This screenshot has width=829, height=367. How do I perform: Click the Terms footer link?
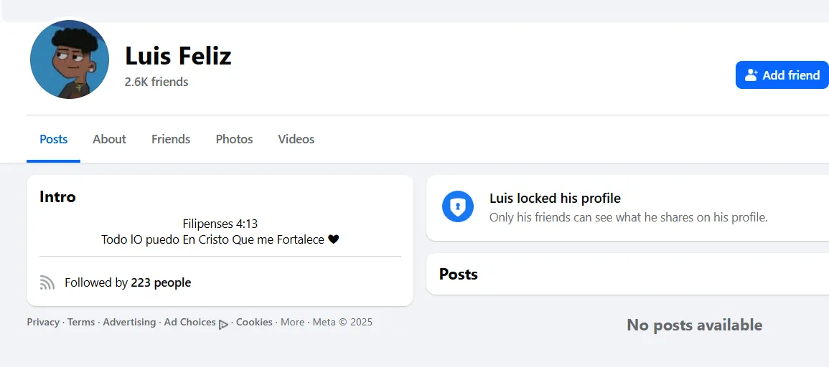pyautogui.click(x=81, y=322)
